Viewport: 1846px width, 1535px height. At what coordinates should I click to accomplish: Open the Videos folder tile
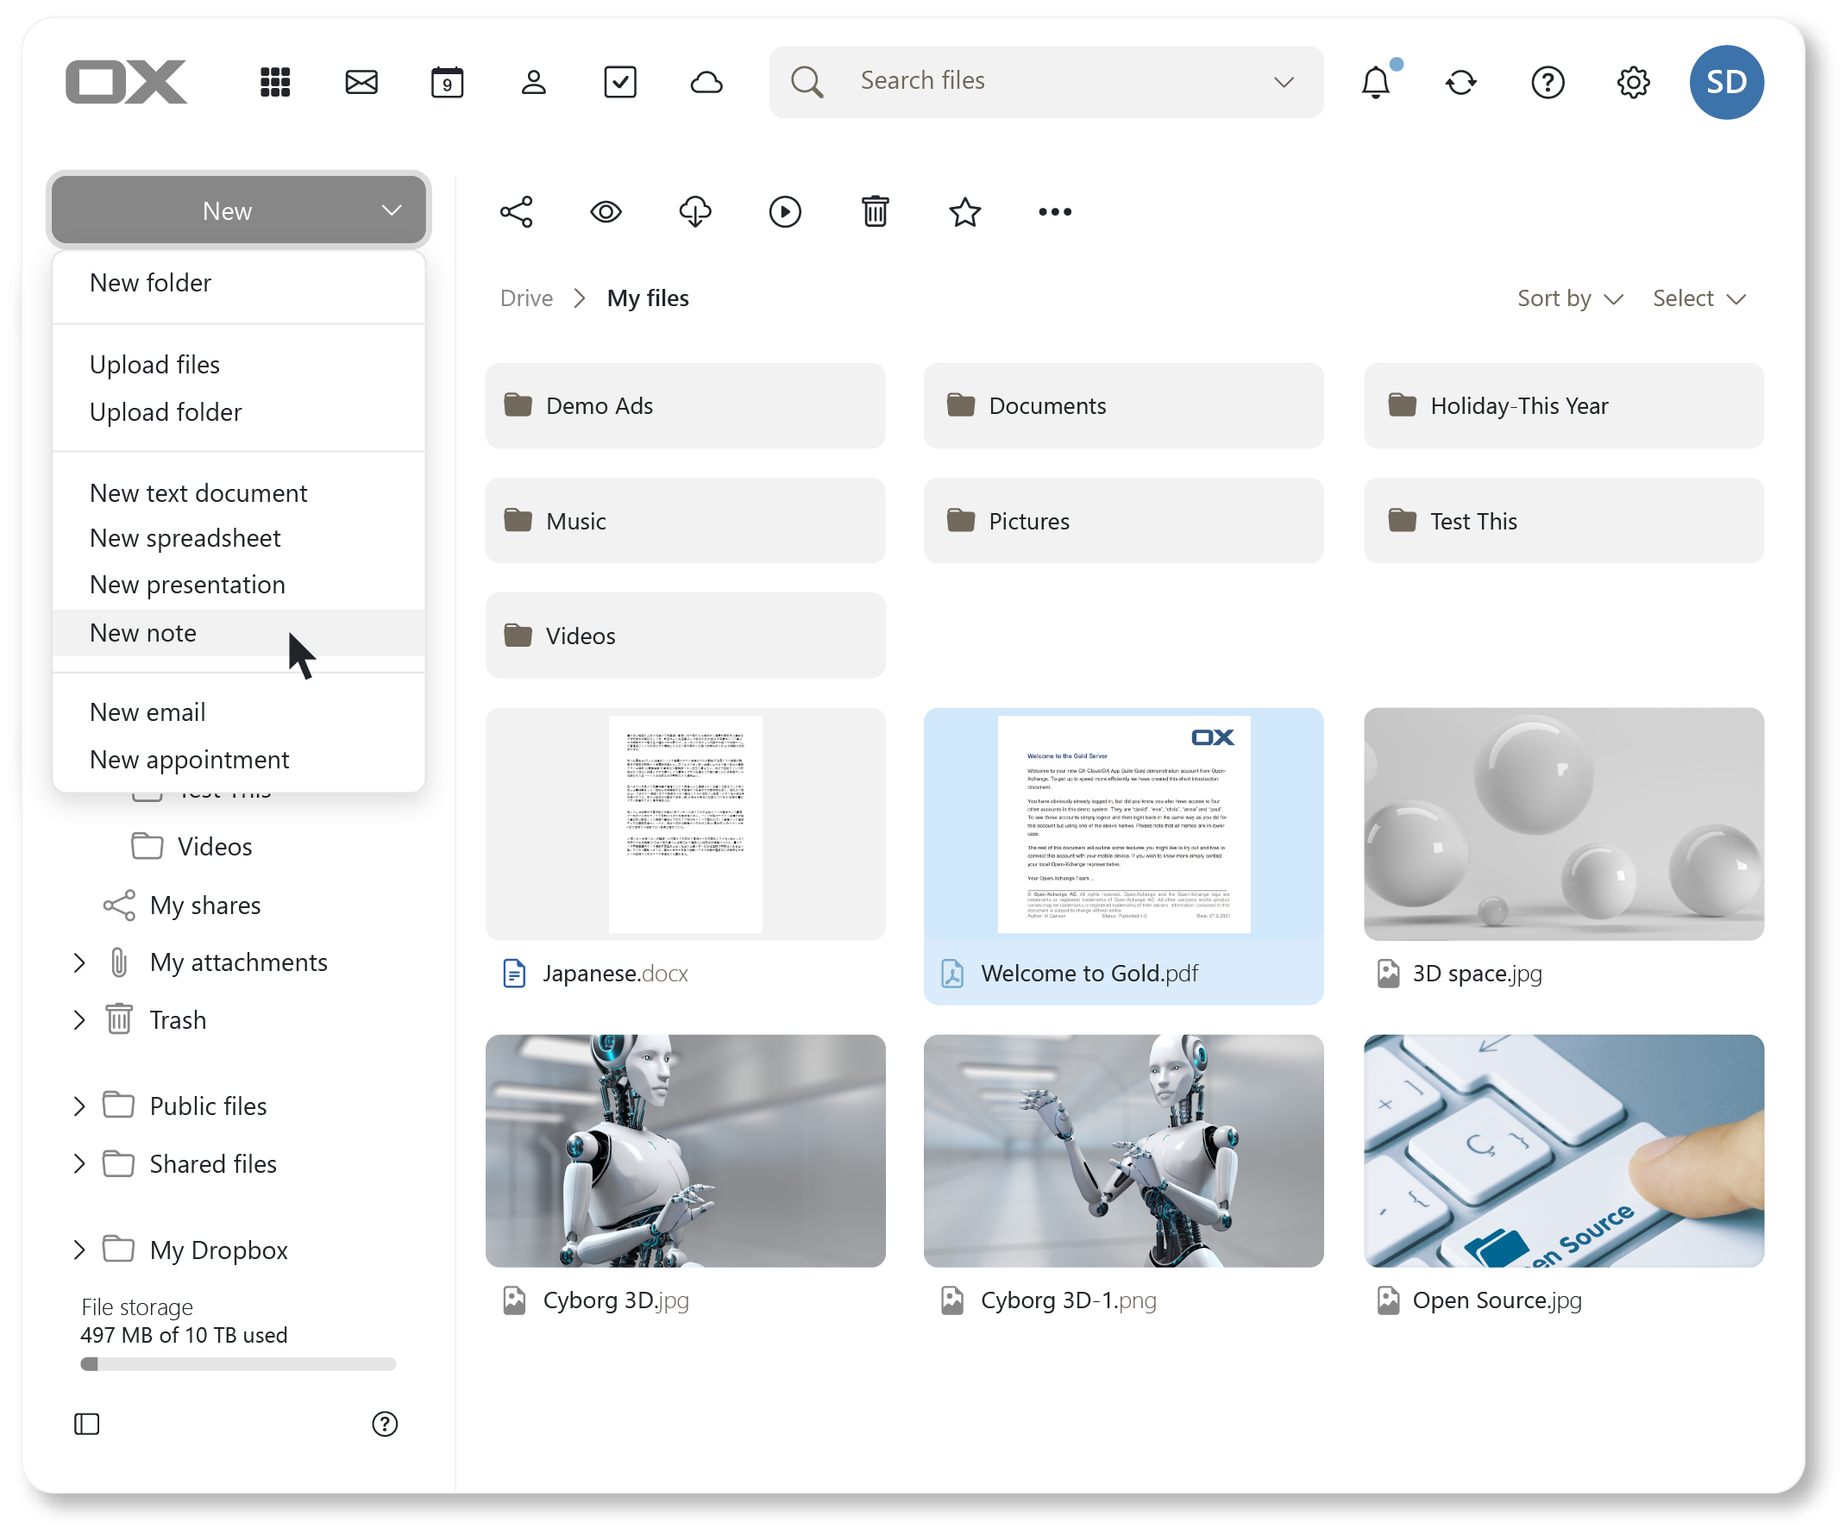pos(685,636)
